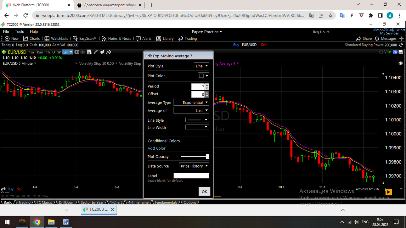406x228 pixels.
Task: Open the Charts toolbar icon
Action: (x=25, y=38)
